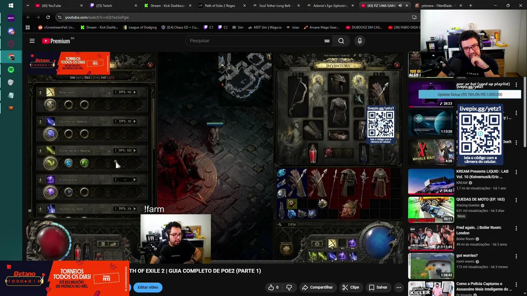This screenshot has width=527, height=296.
Task: Open the DUBDOGZ EM CAS bookmark
Action: pyautogui.click(x=364, y=27)
